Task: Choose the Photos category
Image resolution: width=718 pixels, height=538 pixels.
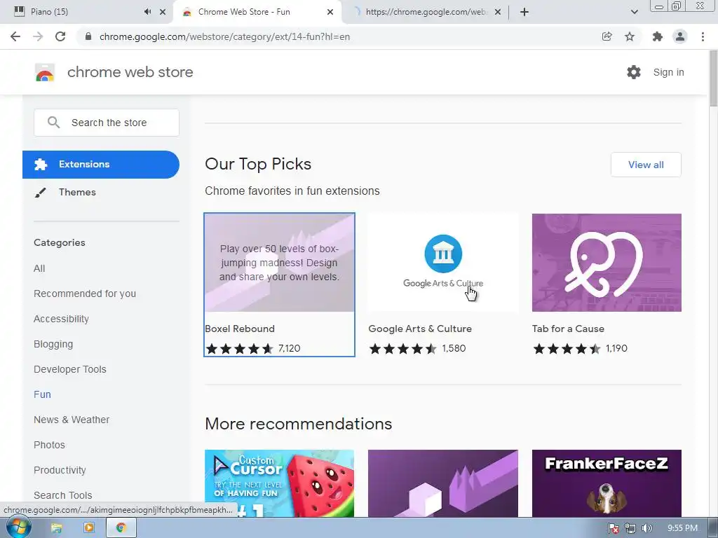Action: (50, 445)
